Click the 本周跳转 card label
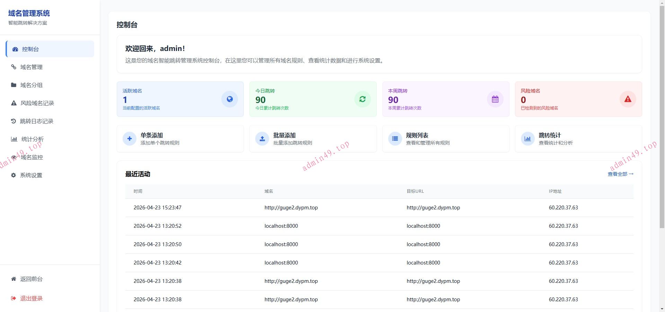 pos(398,91)
